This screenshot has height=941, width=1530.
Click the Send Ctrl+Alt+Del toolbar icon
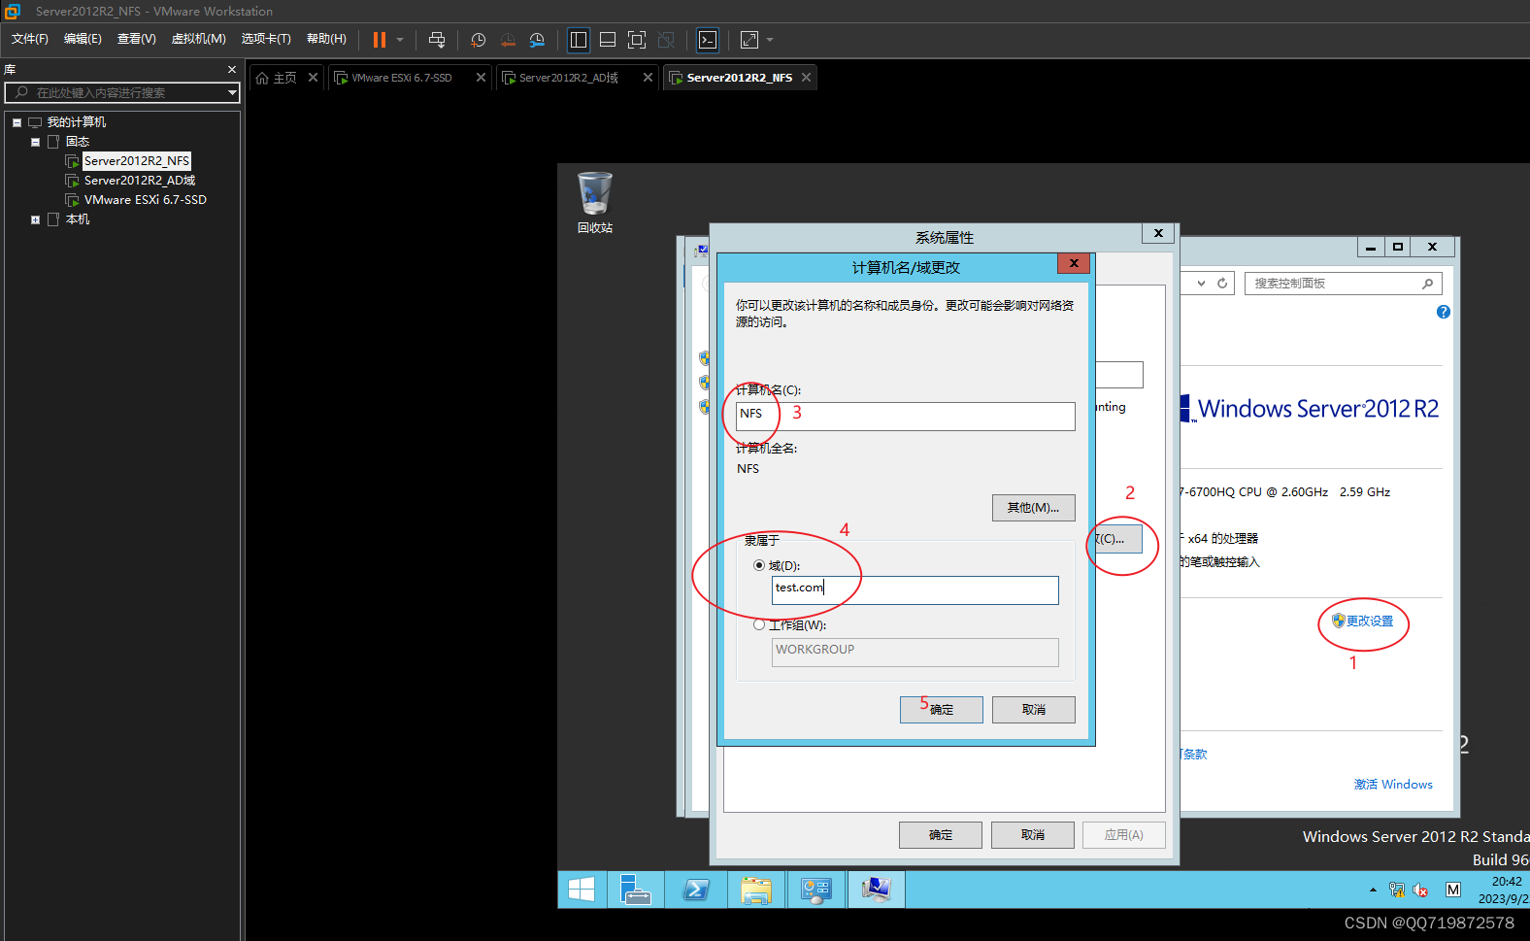click(437, 40)
